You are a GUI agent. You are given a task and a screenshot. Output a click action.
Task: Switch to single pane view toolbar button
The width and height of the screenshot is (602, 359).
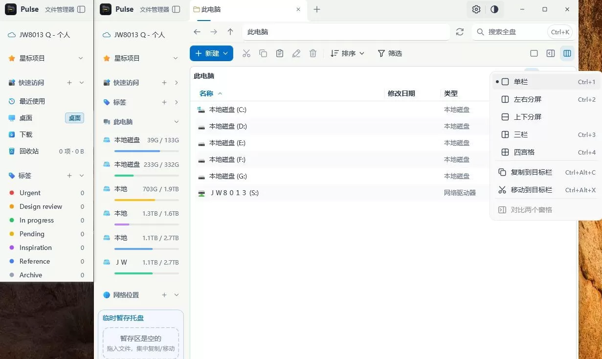[534, 53]
